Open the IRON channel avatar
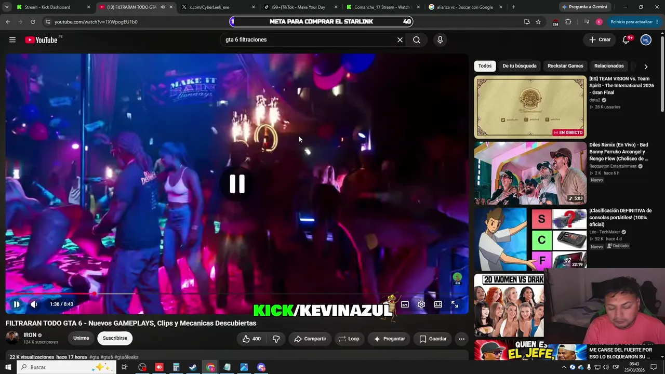 point(12,338)
